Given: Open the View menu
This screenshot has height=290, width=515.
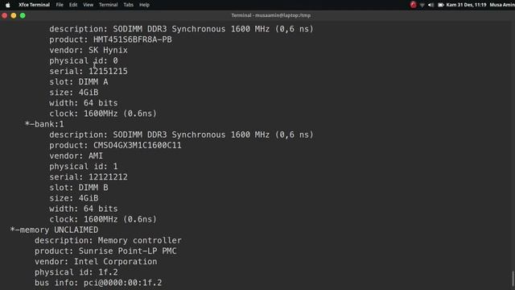Looking at the screenshot, I should pos(88,5).
